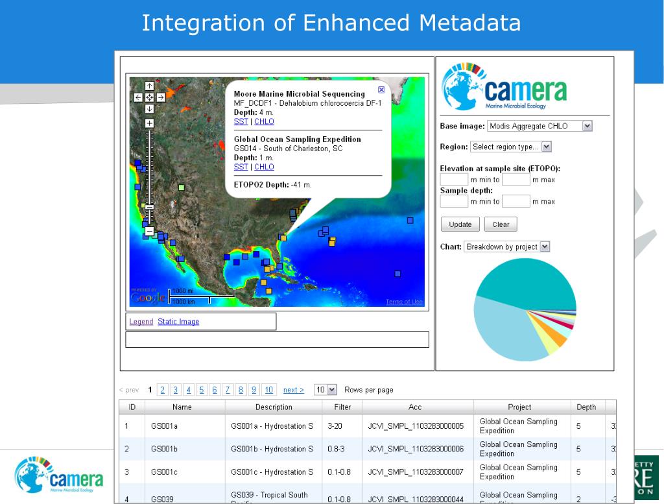This screenshot has width=664, height=504.
Task: Open the Chart breakdown dropdown
Action: pos(544,247)
